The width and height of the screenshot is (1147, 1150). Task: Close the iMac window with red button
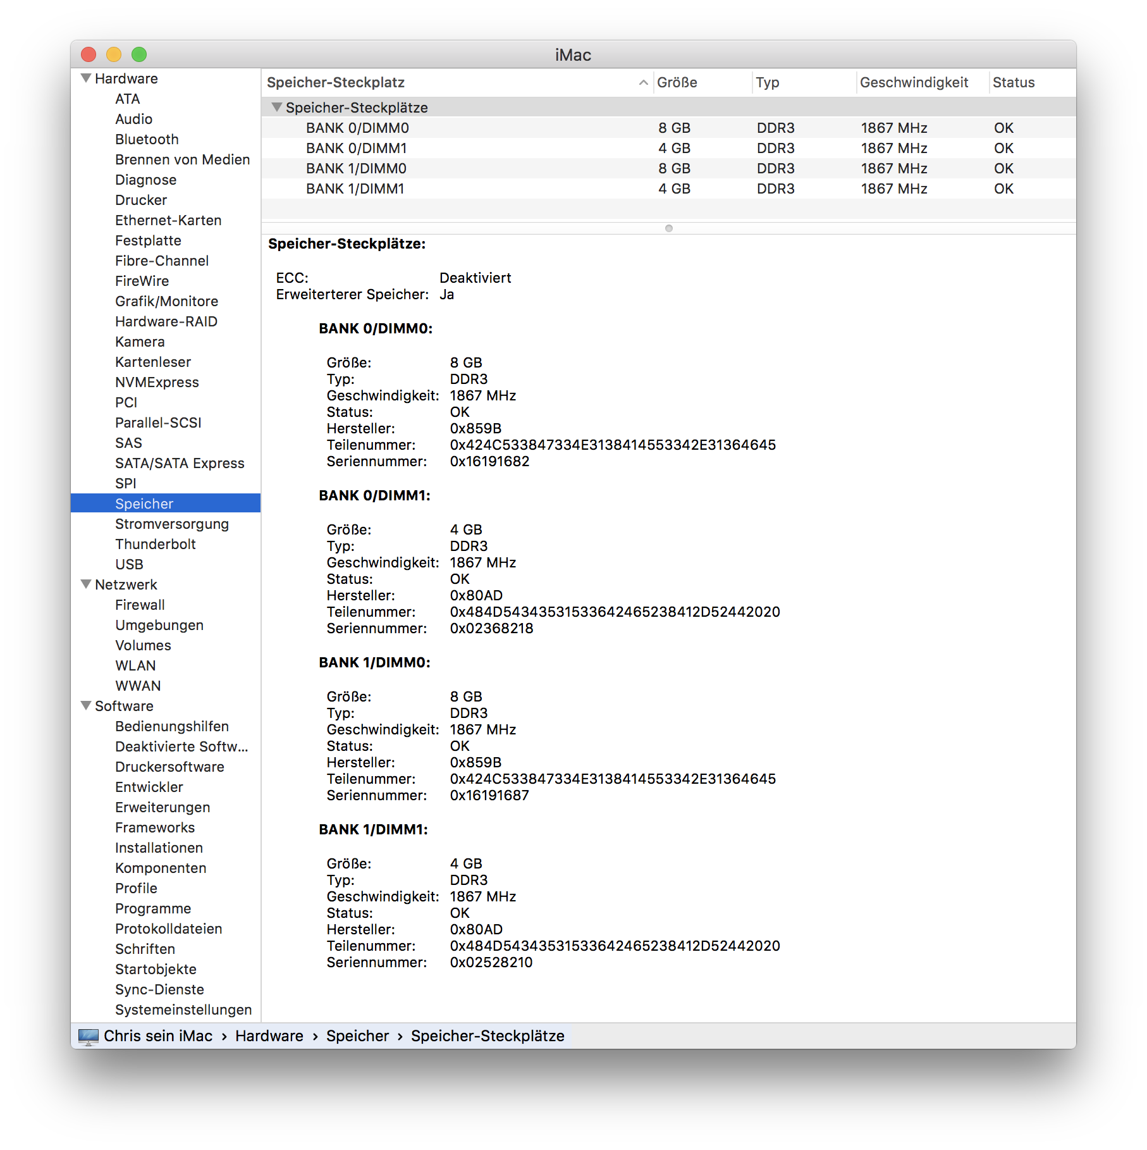pyautogui.click(x=89, y=54)
